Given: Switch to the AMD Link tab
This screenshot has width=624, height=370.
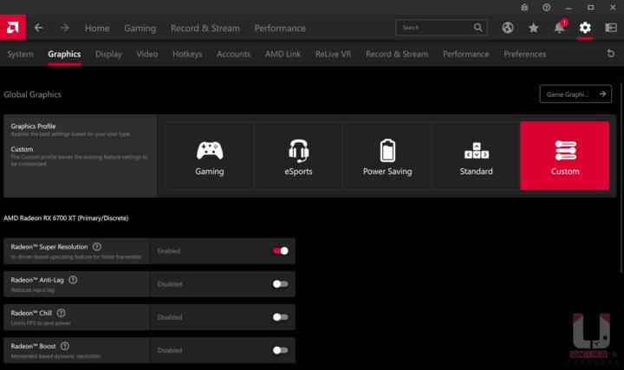Looking at the screenshot, I should [283, 54].
